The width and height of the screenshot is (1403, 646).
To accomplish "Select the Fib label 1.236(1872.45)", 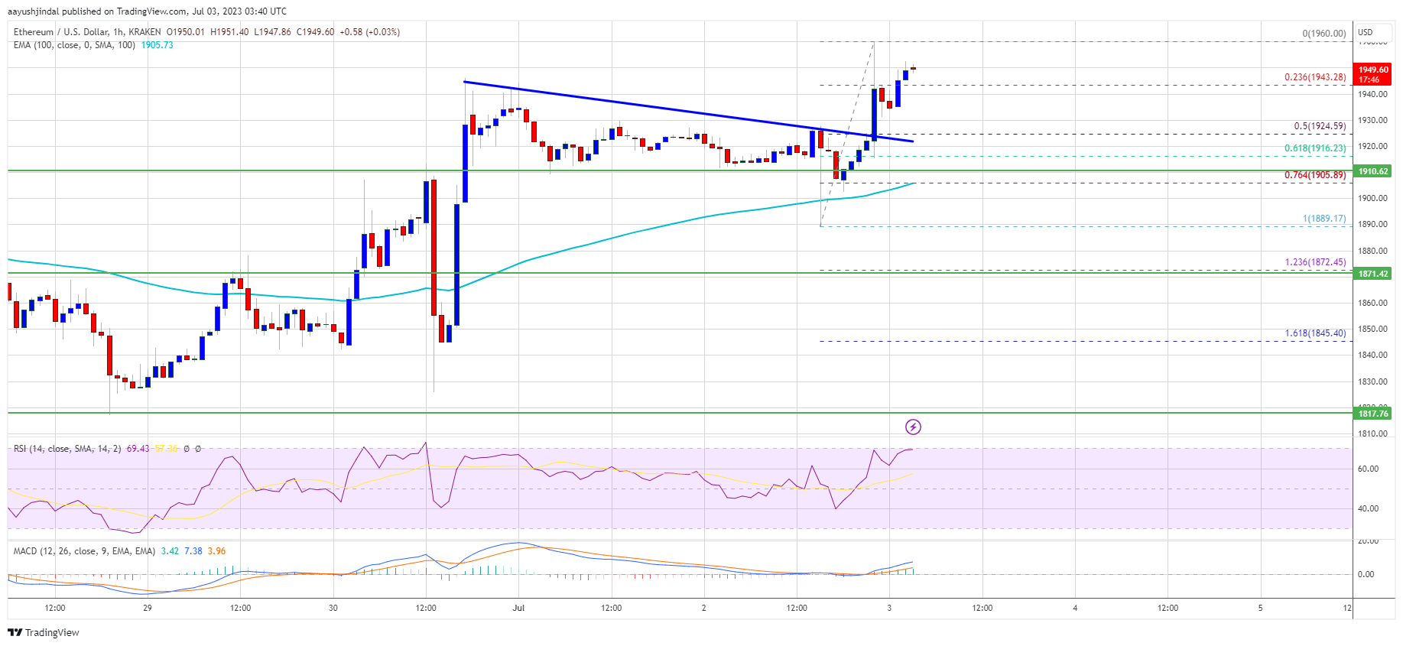I will (x=1315, y=262).
